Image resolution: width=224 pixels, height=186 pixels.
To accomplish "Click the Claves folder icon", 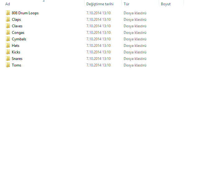I will [x=8, y=26].
